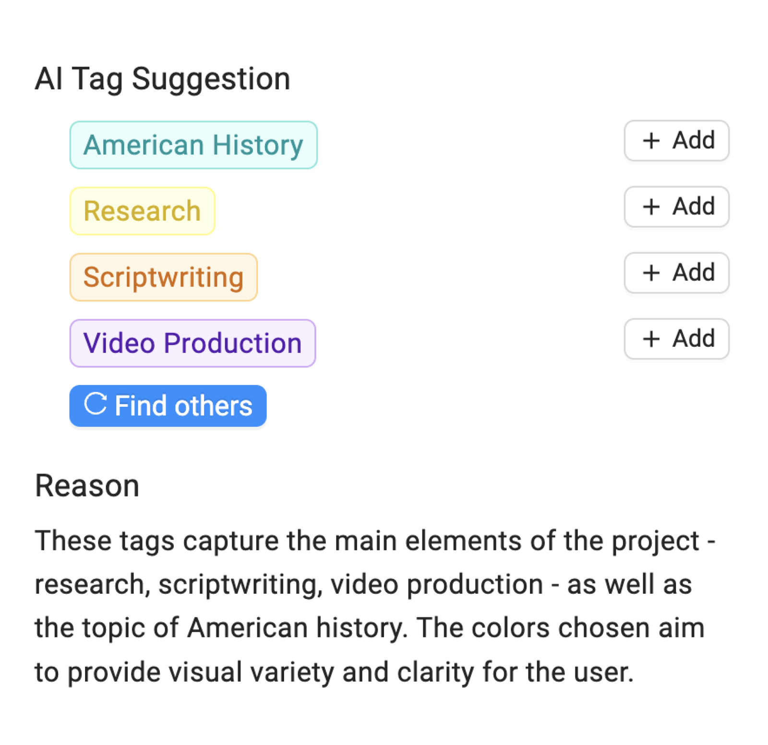The image size is (768, 745).
Task: Click plus icon for Video Production
Action: [x=651, y=339]
